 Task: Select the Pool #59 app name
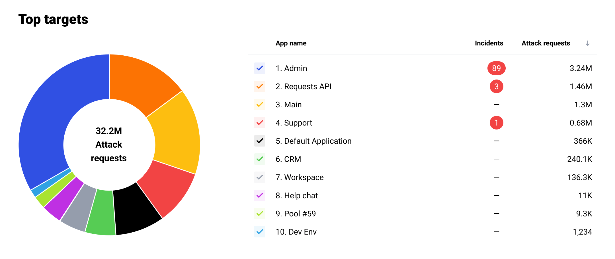pos(296,214)
